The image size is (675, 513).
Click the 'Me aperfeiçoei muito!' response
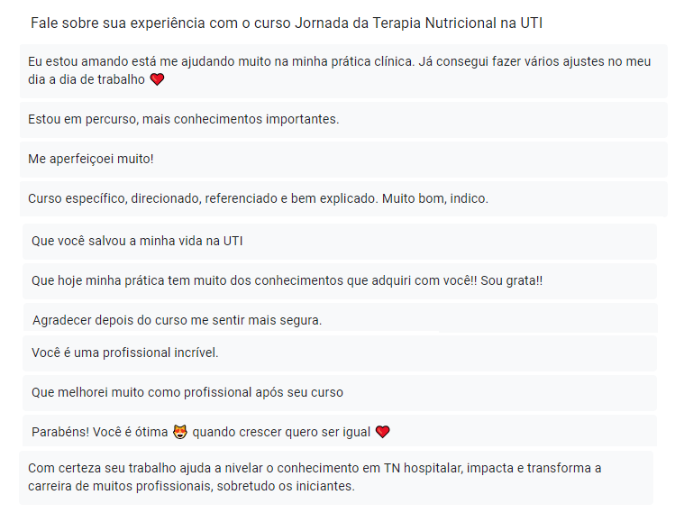[x=343, y=160]
